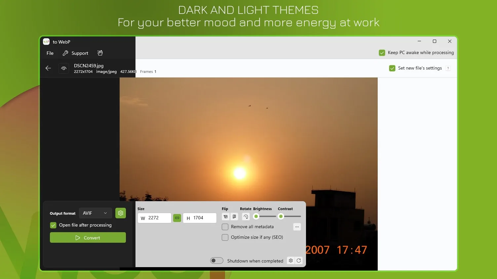Check Remove all metadata

tap(225, 227)
